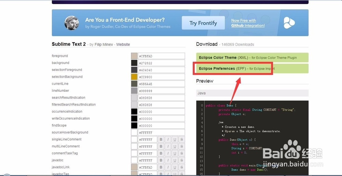Click the currentLine hex field #5B5A4E
Screen dimensions: 342x176
[x=161, y=84]
